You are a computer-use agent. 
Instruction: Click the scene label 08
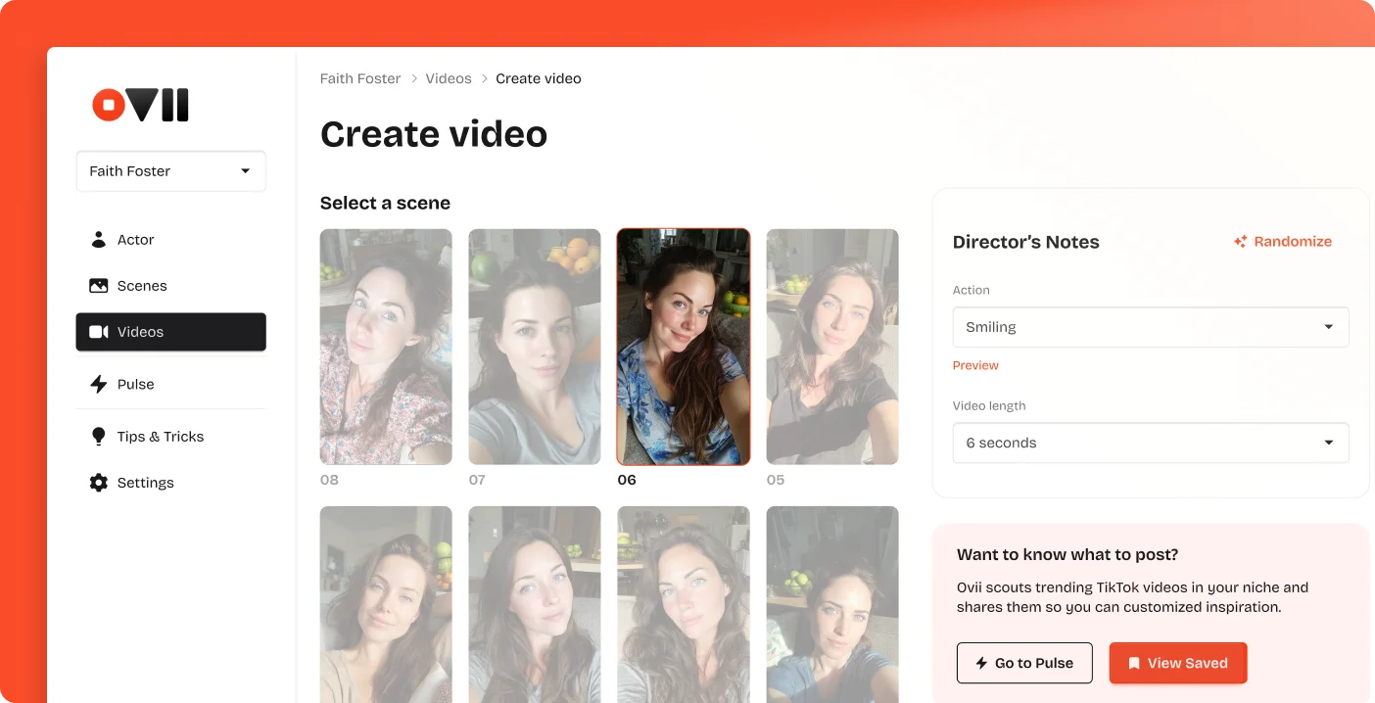pos(329,480)
